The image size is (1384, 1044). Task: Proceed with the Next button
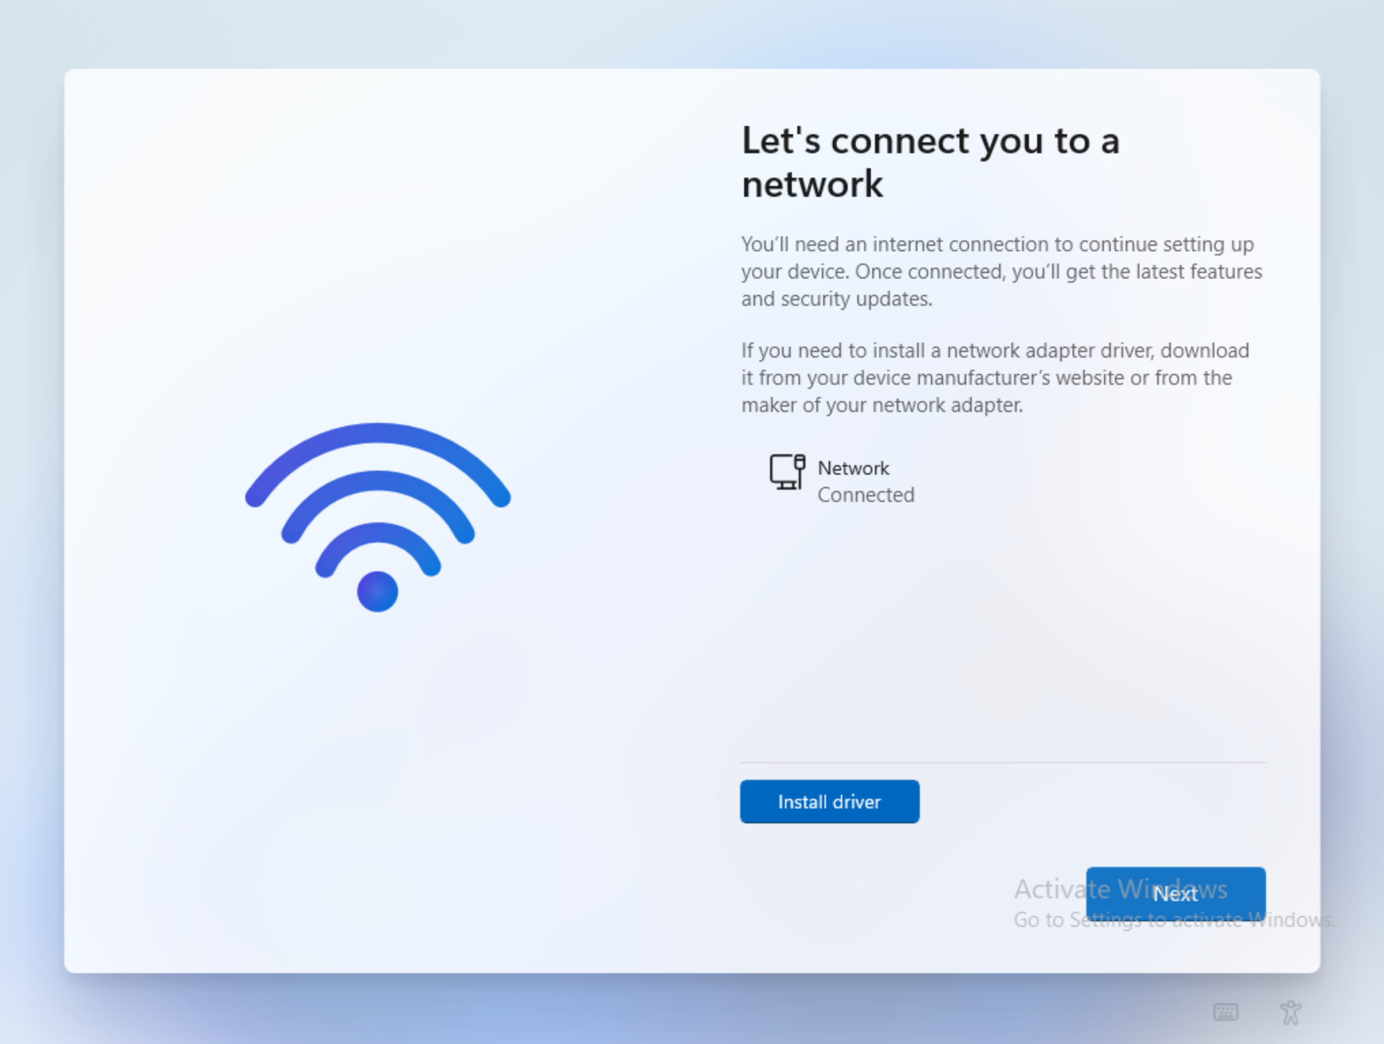click(x=1175, y=893)
